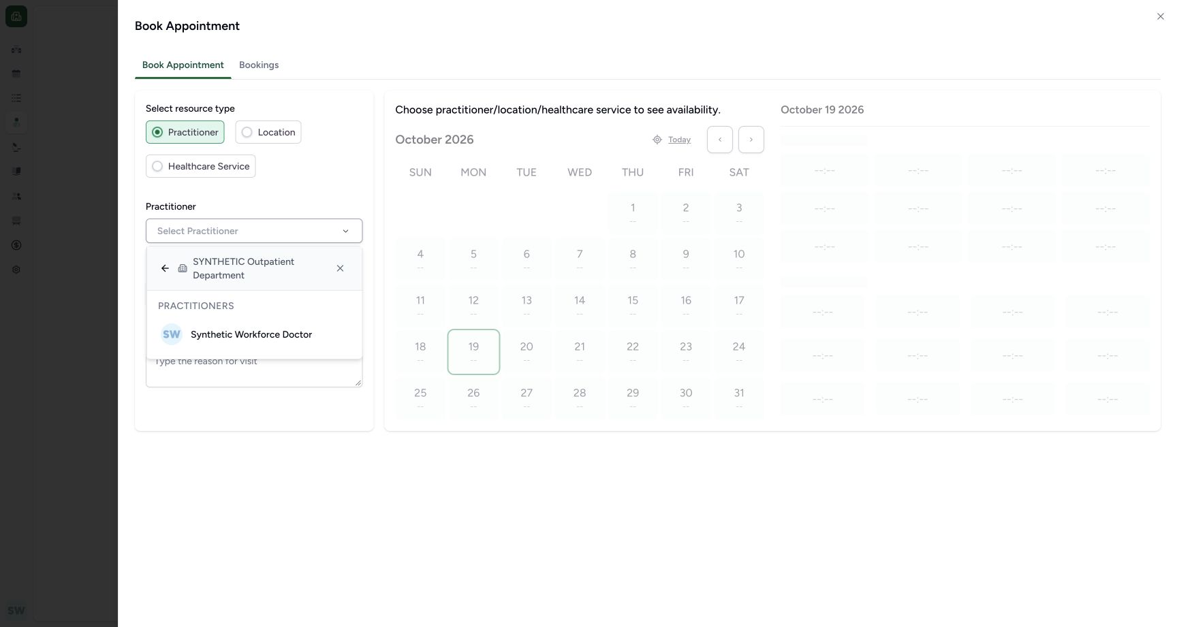This screenshot has width=1177, height=627.
Task: Select the Practitioner resource type
Action: point(185,132)
